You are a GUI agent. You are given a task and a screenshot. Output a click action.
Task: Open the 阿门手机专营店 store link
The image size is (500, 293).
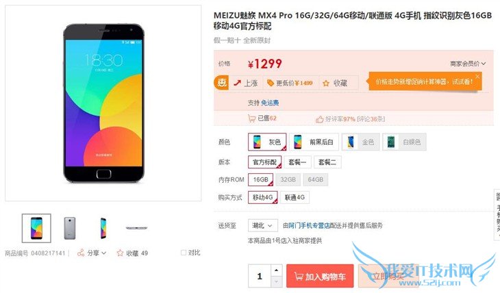pyautogui.click(x=309, y=225)
